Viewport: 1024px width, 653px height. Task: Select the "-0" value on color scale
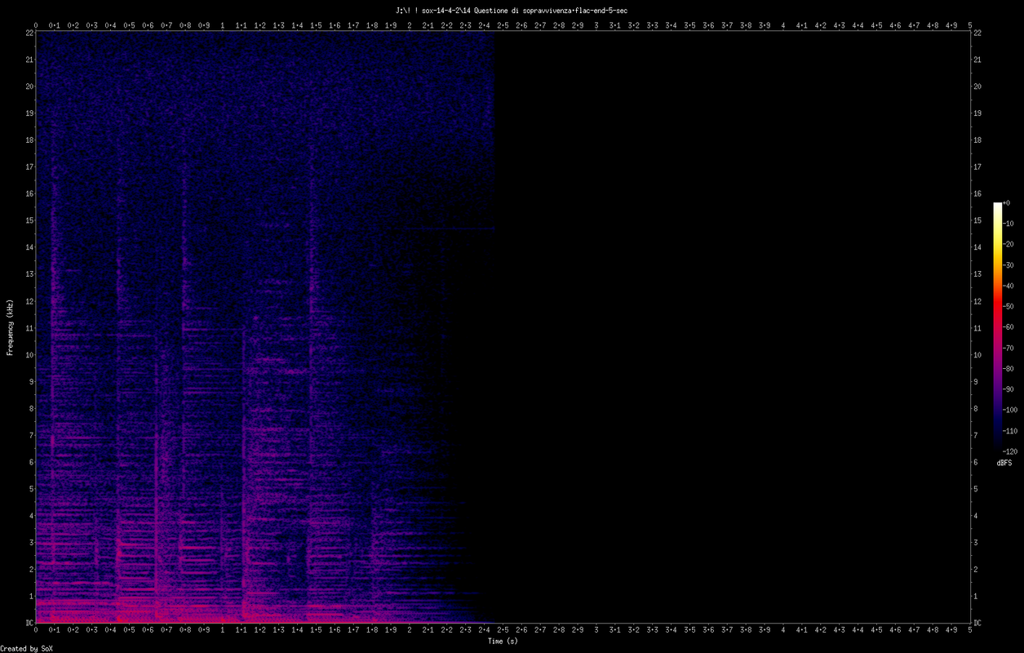coord(1007,202)
